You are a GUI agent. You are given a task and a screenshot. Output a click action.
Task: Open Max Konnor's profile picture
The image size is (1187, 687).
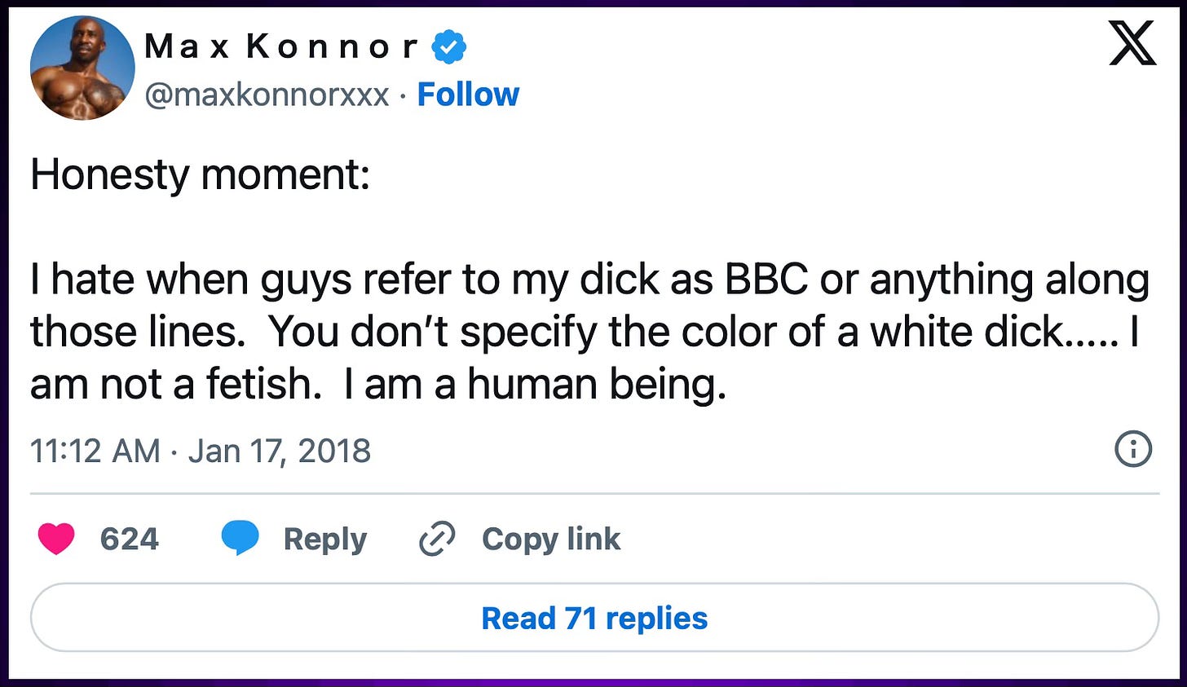tap(82, 68)
